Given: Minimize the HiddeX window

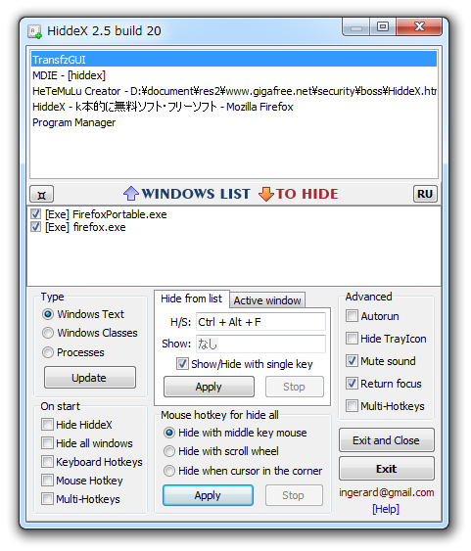Looking at the screenshot, I should click(x=355, y=27).
